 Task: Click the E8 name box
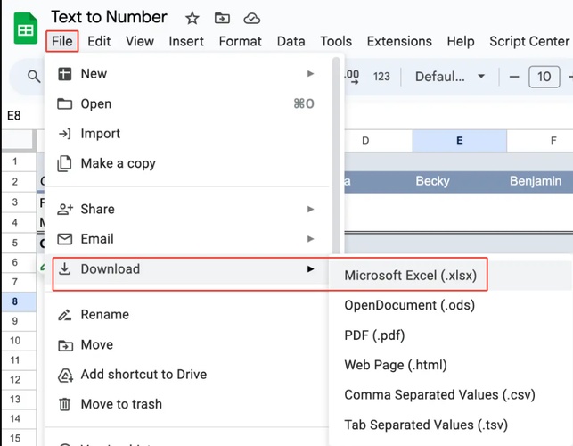pyautogui.click(x=14, y=116)
